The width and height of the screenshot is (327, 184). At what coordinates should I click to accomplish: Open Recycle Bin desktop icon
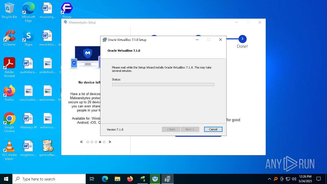coord(9,11)
